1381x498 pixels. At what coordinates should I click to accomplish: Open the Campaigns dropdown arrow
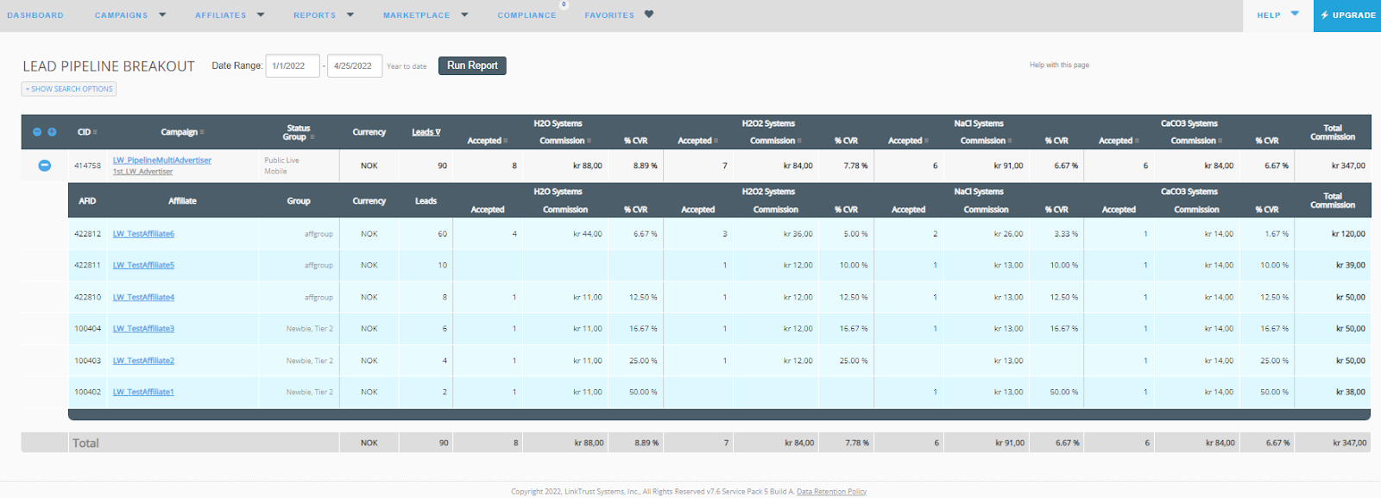162,15
